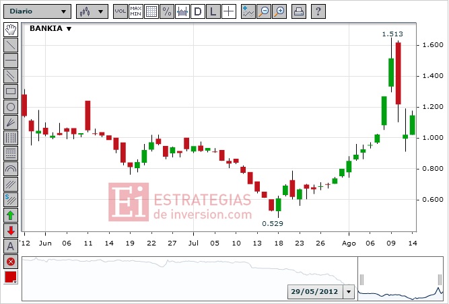The image size is (449, 304).
Task: Toggle the chart grid icon
Action: tap(151, 11)
